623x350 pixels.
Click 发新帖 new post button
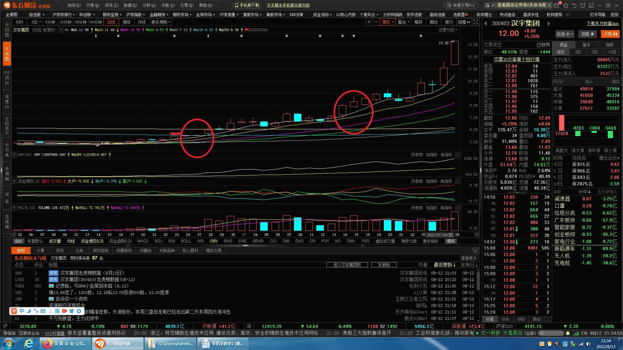(x=384, y=265)
